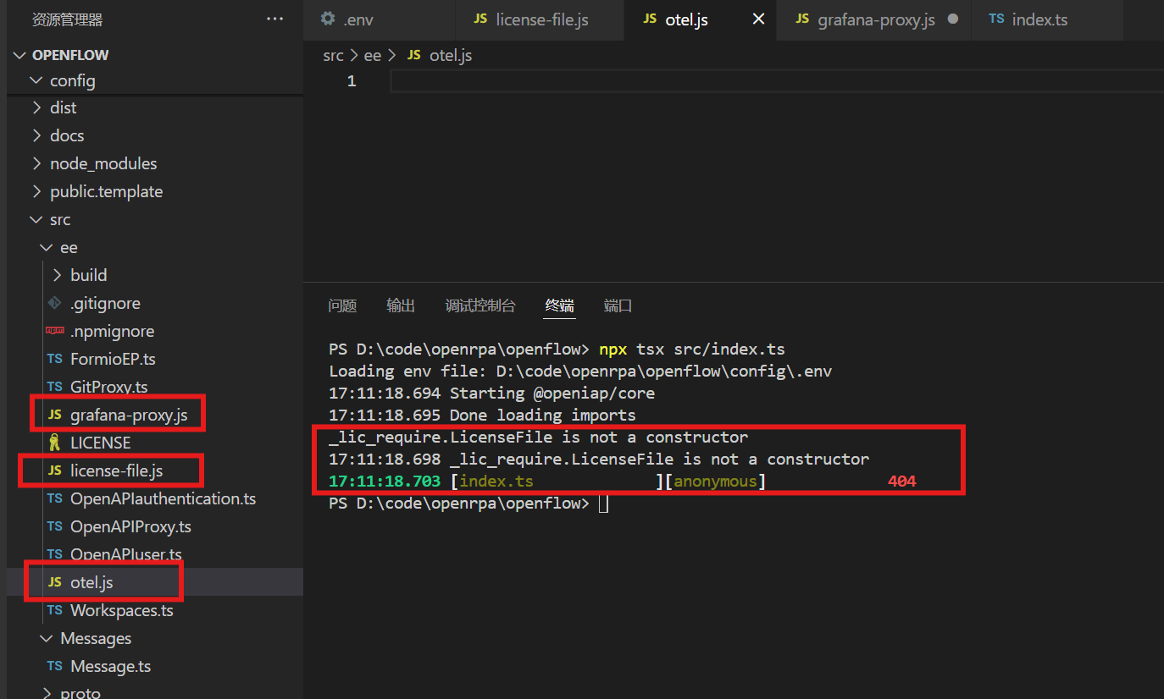Screen dimensions: 1164x699
Task: Collapse the ee folder
Action: click(x=47, y=247)
